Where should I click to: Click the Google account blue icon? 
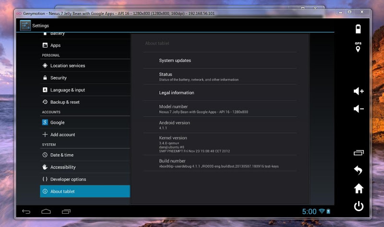45,122
